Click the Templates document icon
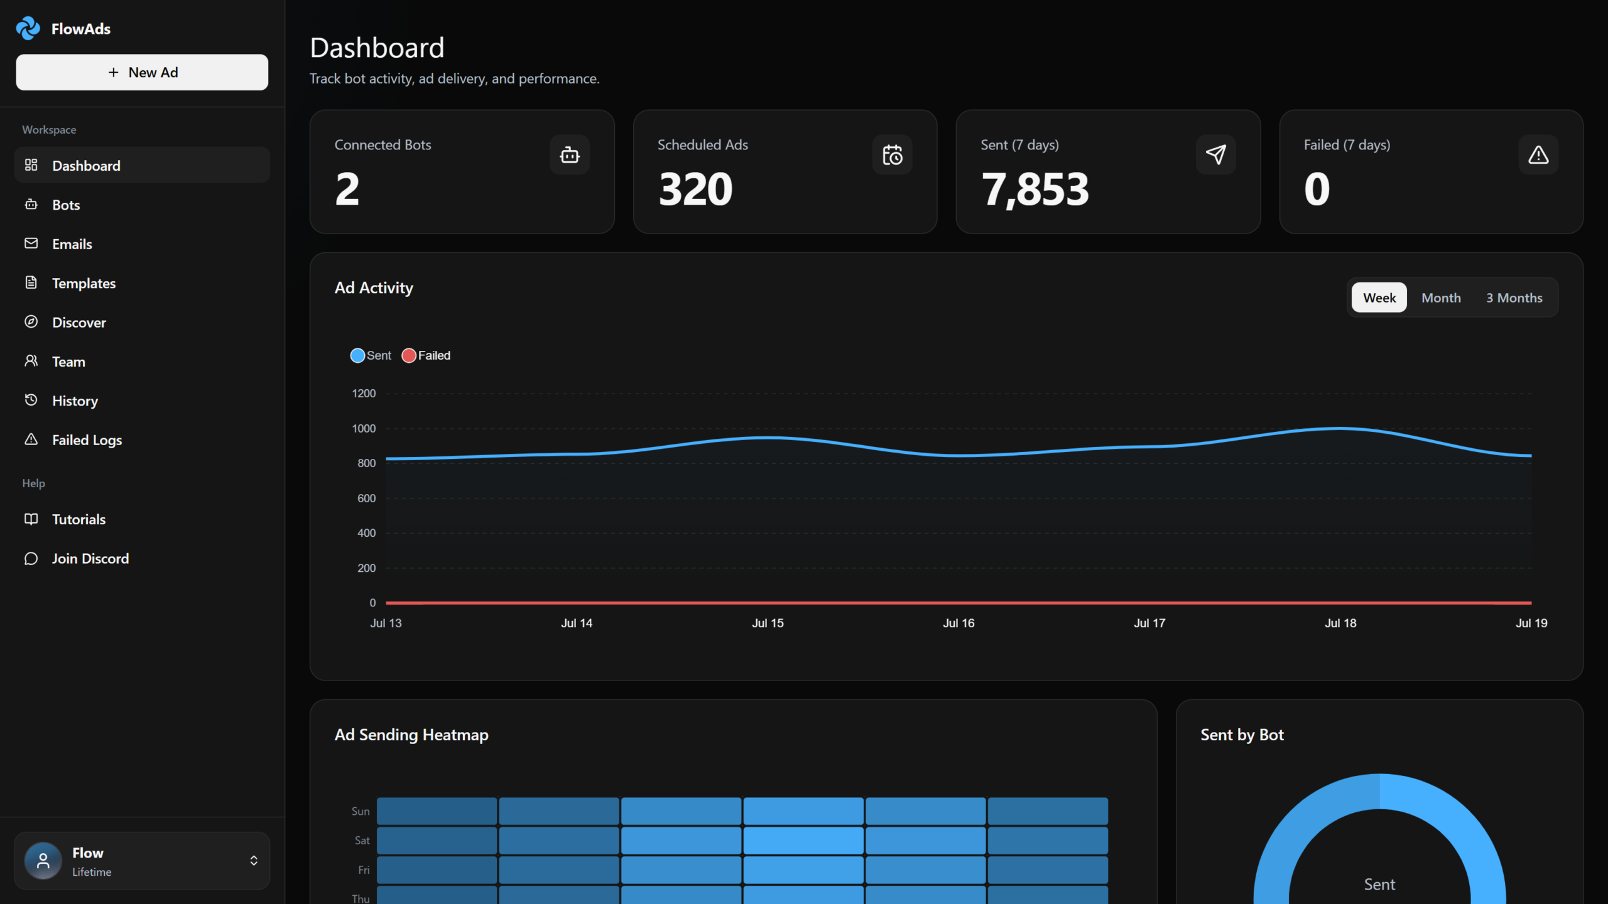Image resolution: width=1608 pixels, height=904 pixels. (31, 282)
